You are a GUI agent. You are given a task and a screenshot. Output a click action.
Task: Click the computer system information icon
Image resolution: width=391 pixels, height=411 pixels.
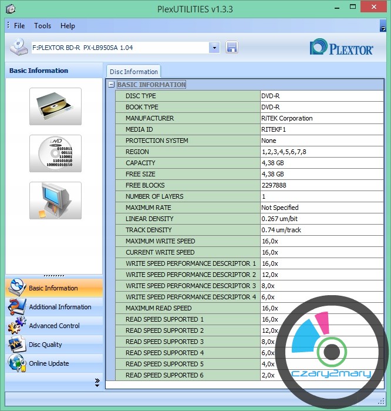(55, 201)
